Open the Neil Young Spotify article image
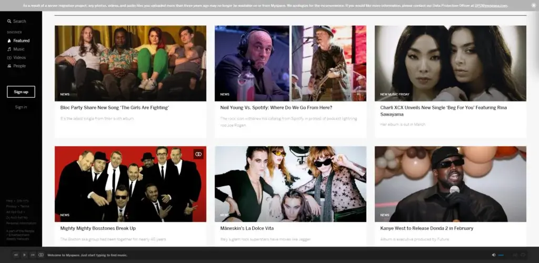 (x=291, y=63)
